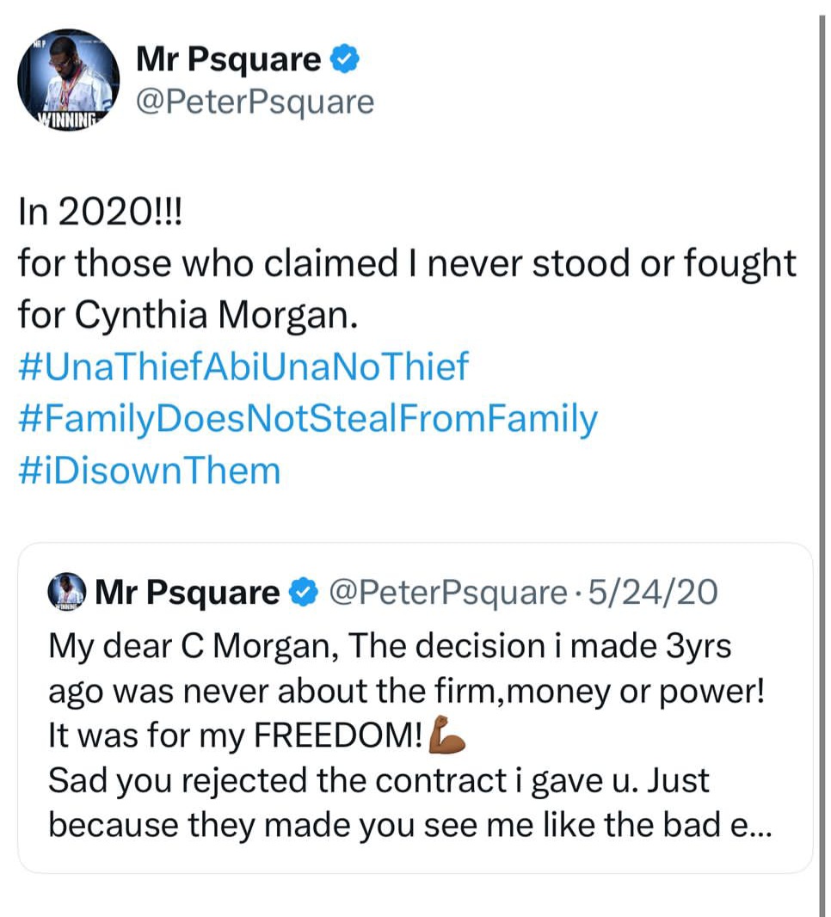Open the top Mr Psquare display name
The width and height of the screenshot is (831, 917).
(228, 60)
